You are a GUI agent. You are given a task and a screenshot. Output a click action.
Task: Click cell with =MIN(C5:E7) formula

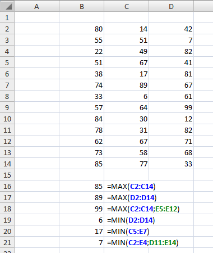pyautogui.click(x=127, y=231)
